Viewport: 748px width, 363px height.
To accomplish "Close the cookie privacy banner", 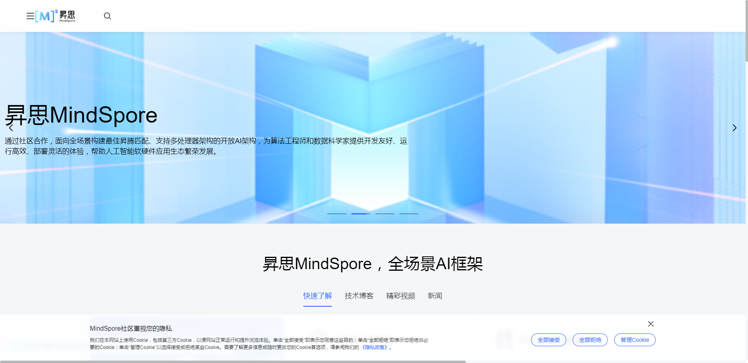I will click(651, 324).
